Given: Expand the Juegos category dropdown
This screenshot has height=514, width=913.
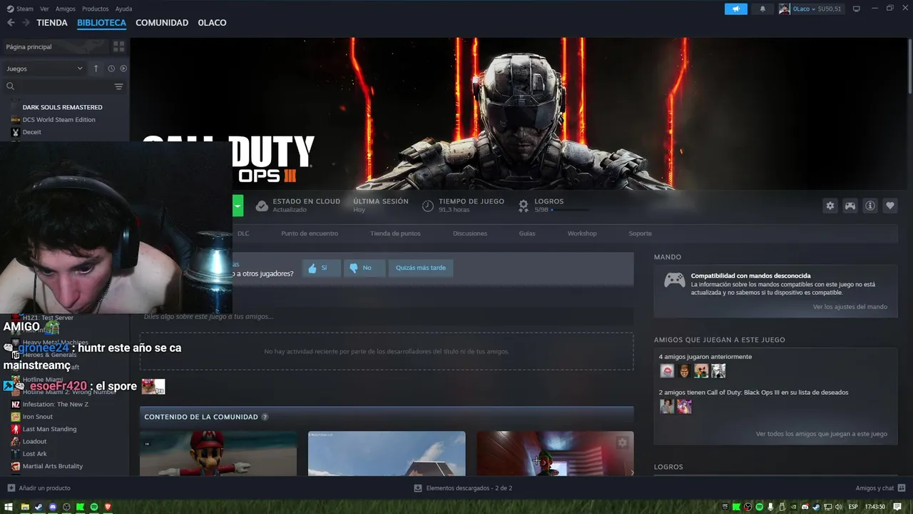Looking at the screenshot, I should pyautogui.click(x=44, y=69).
